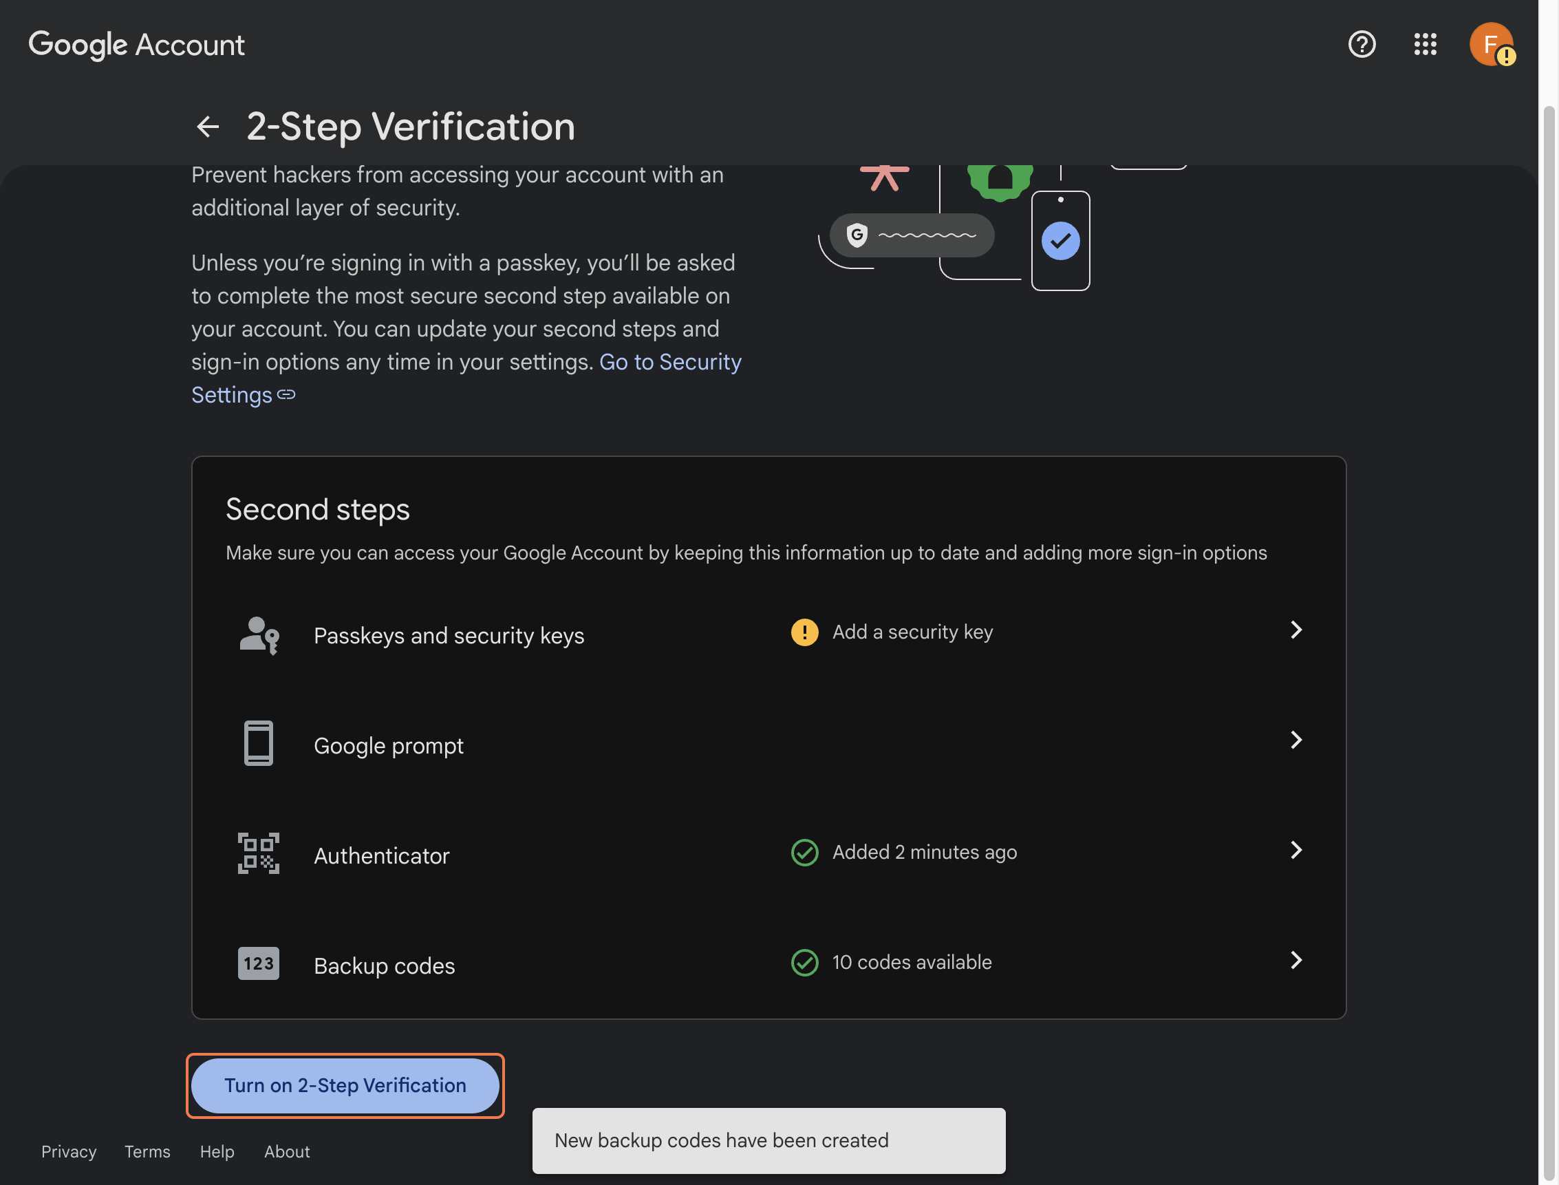Screen dimensions: 1559x1185
Task: Click the Authenticator QR code icon
Action: [x=258, y=853]
